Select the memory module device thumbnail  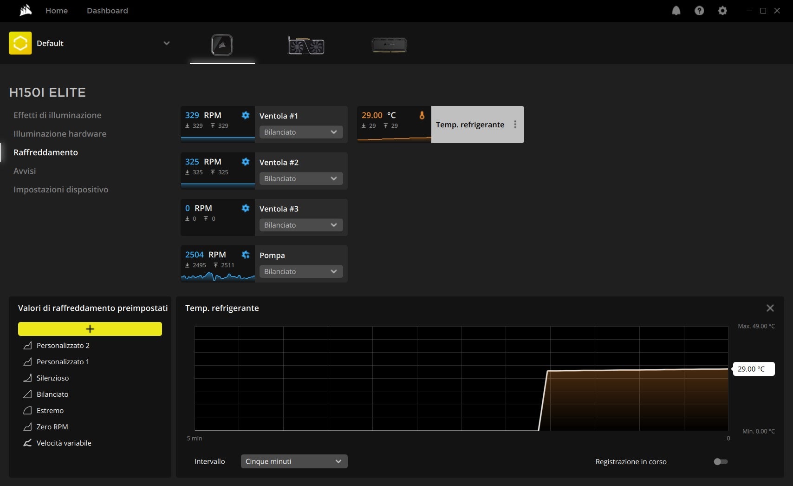390,45
